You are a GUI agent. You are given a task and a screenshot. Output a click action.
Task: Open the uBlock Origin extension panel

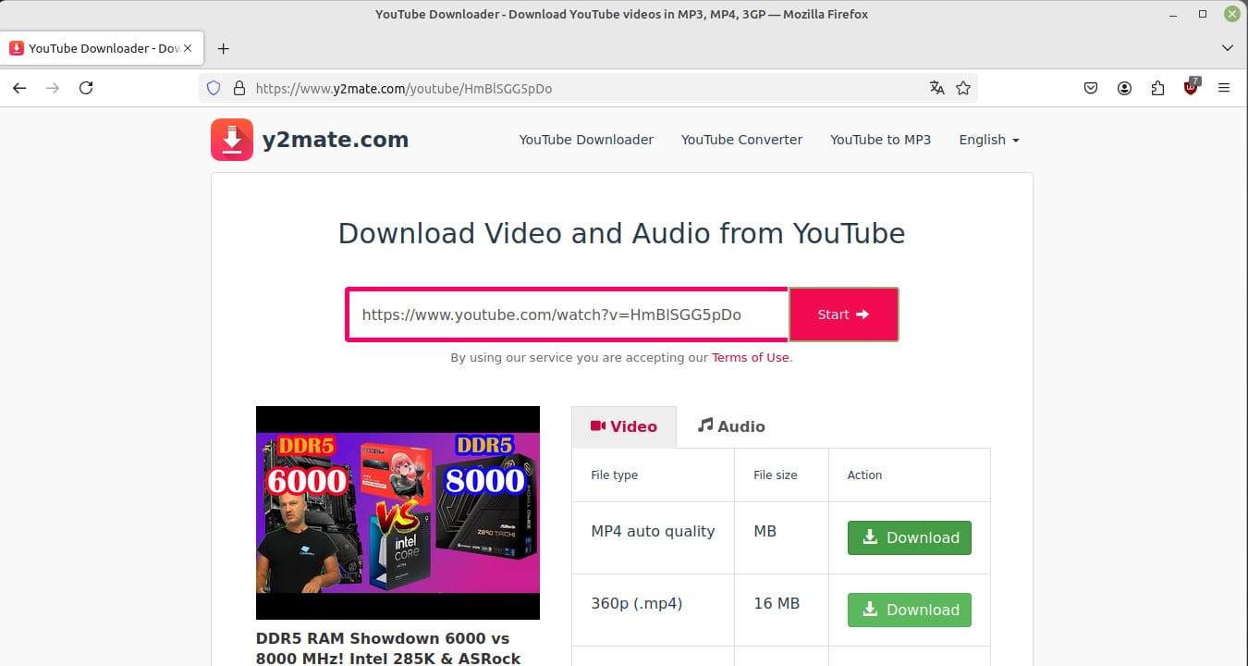[1192, 88]
